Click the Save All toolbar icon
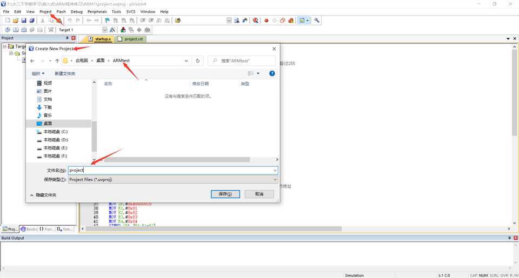 [32, 21]
